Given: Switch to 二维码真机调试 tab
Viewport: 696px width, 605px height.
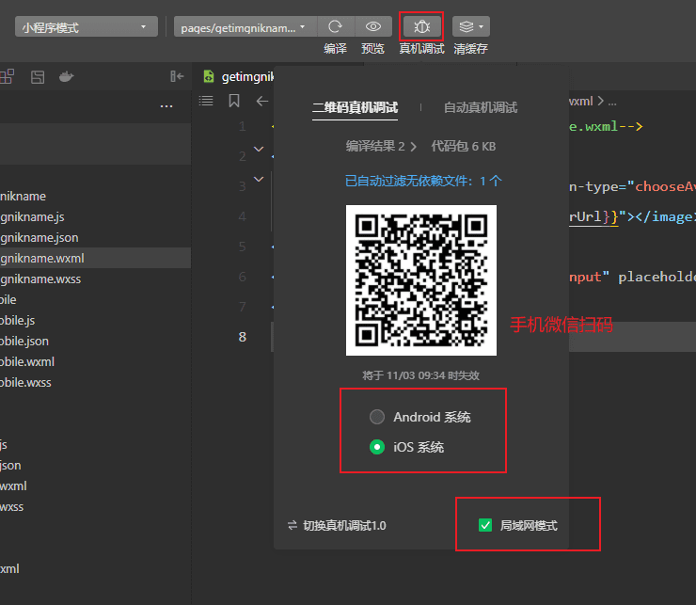Looking at the screenshot, I should pos(355,107).
